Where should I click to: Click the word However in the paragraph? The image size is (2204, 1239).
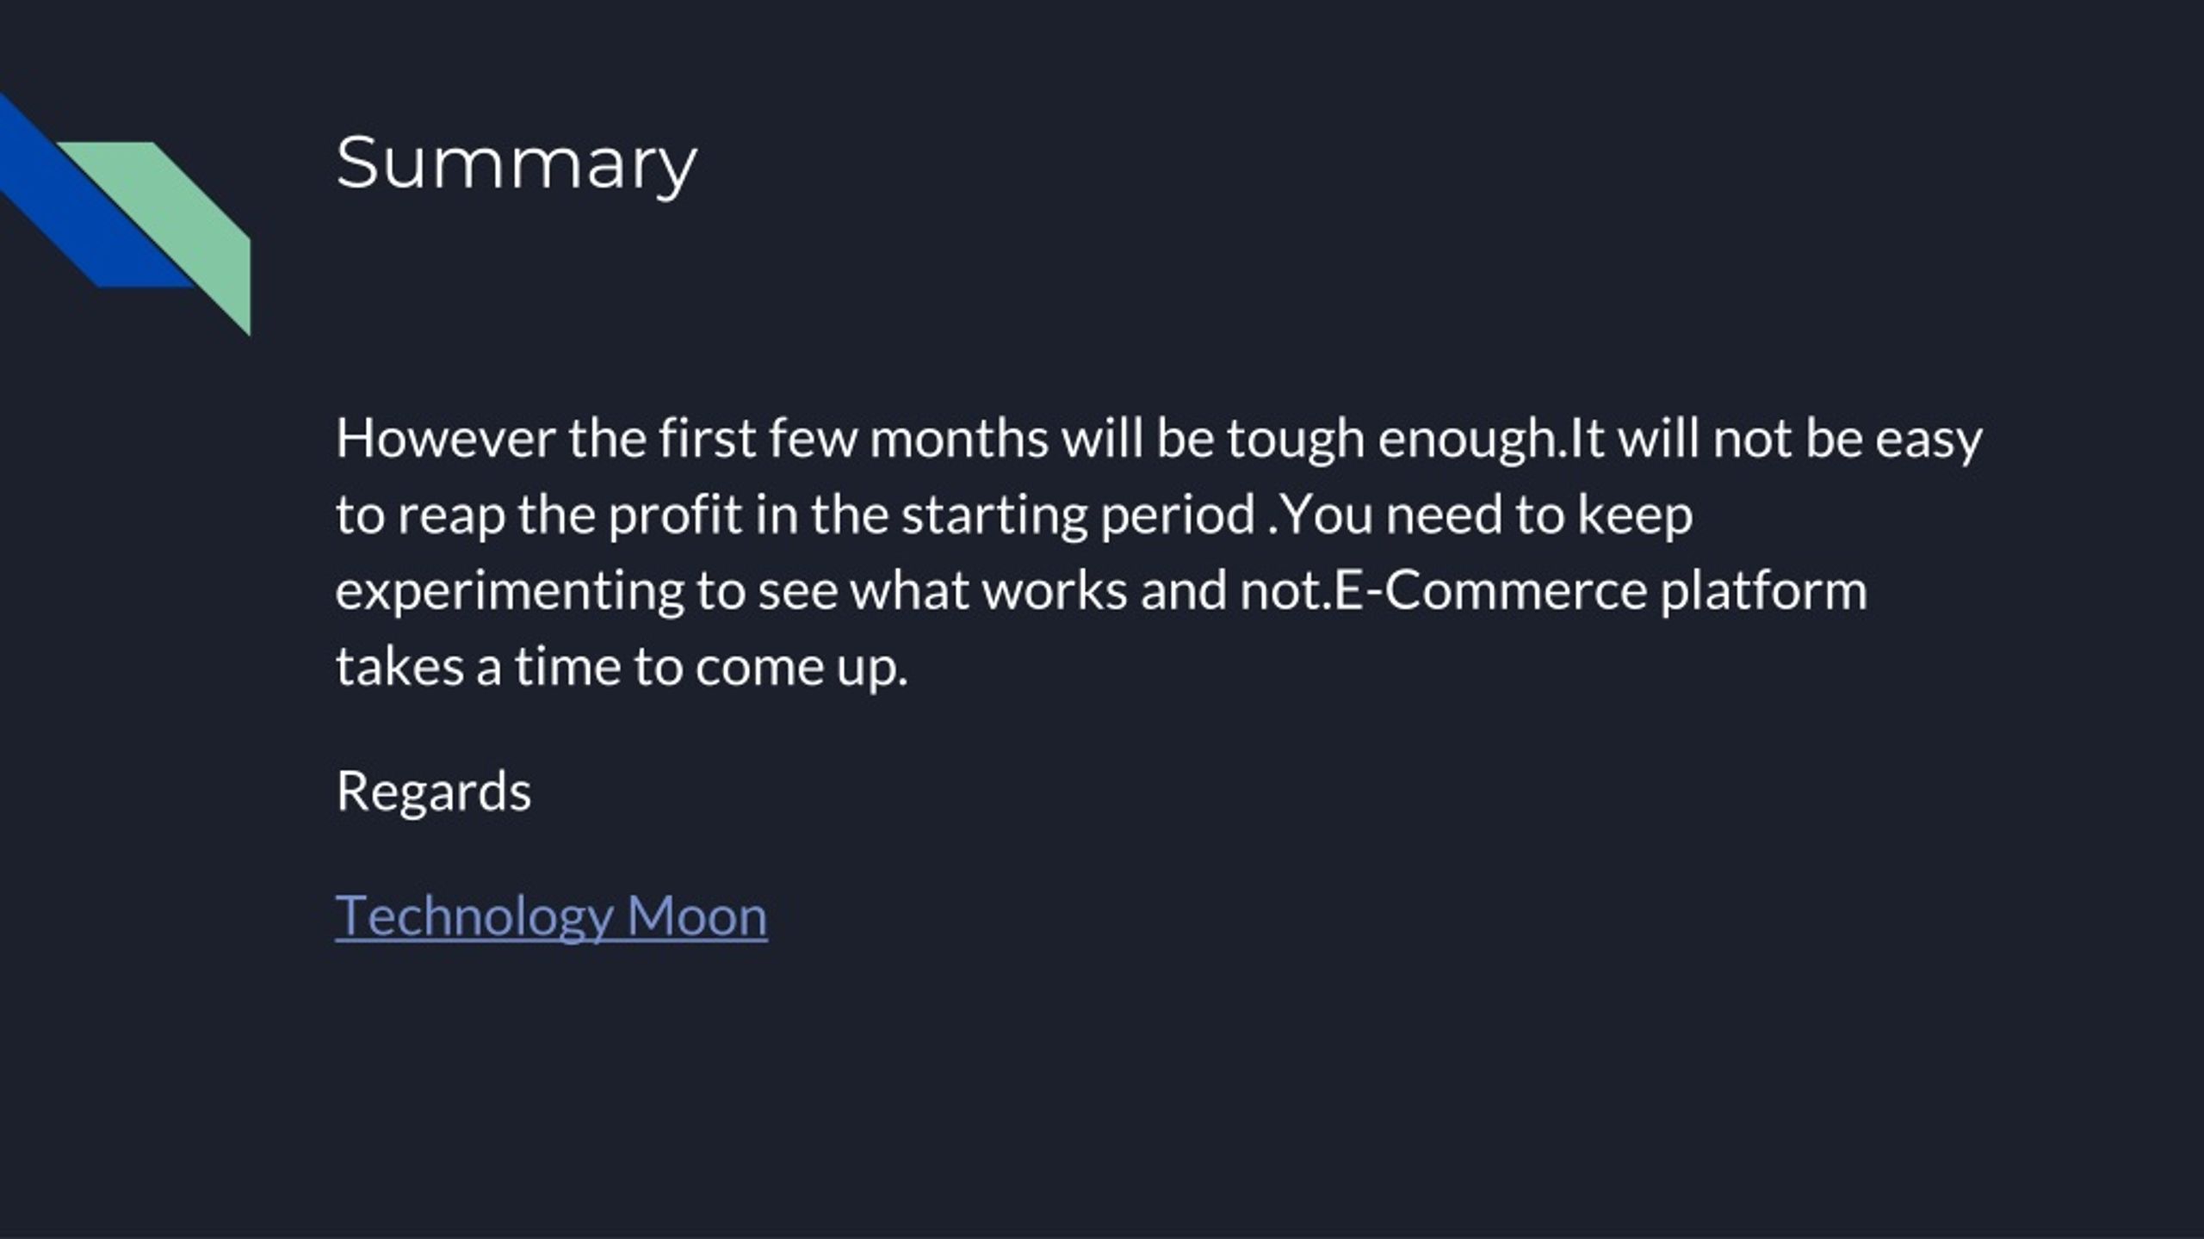coord(445,438)
